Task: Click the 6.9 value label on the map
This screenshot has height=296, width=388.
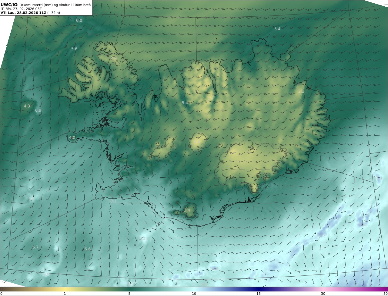Action: pyautogui.click(x=38, y=110)
